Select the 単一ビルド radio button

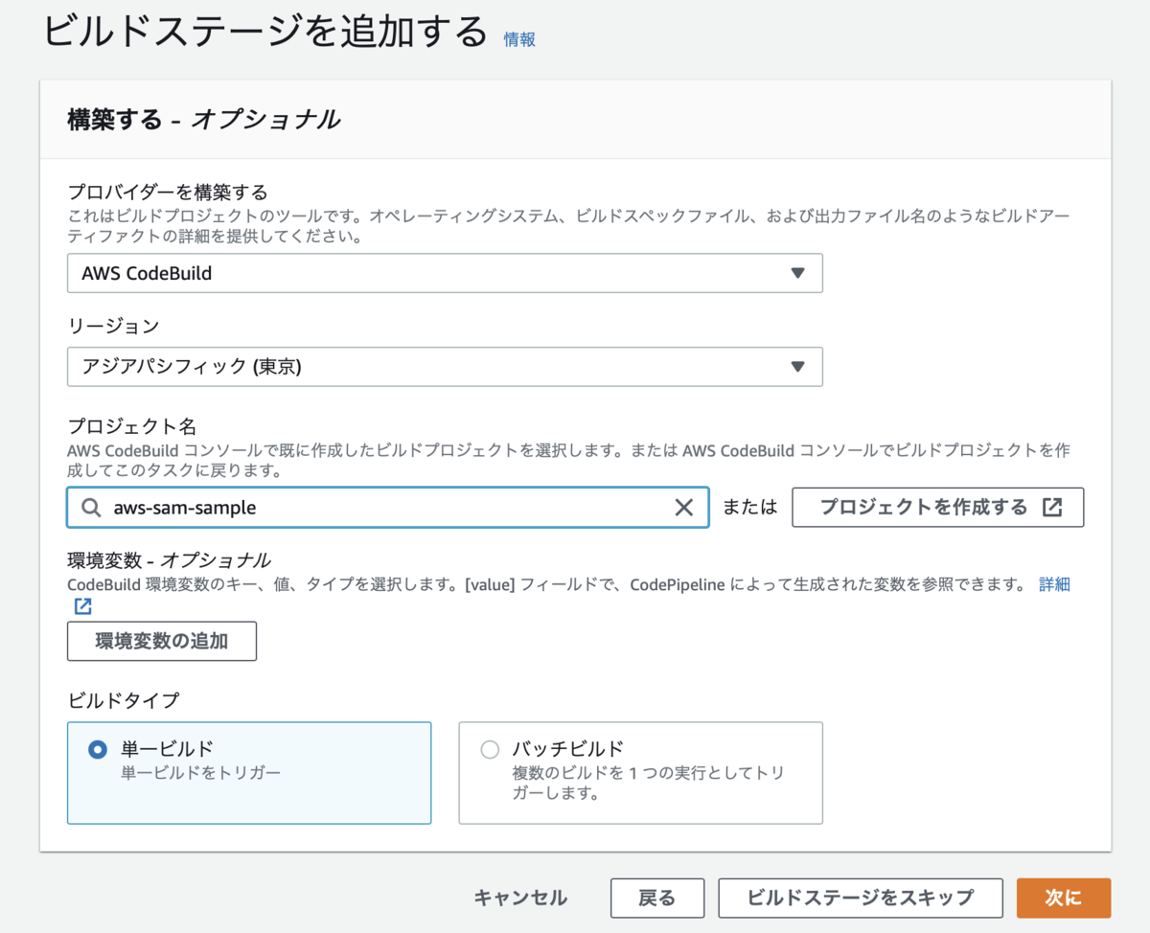[97, 749]
